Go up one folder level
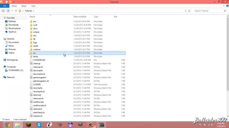The image size is (229, 128). tap(16, 11)
